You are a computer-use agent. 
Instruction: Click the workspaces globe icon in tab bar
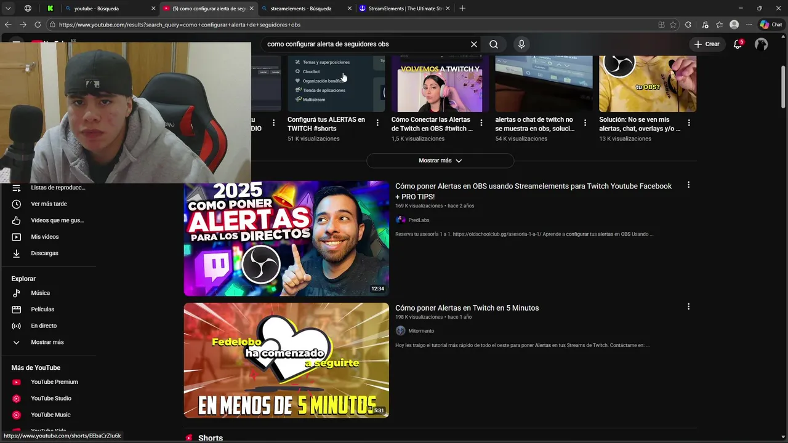click(x=28, y=9)
